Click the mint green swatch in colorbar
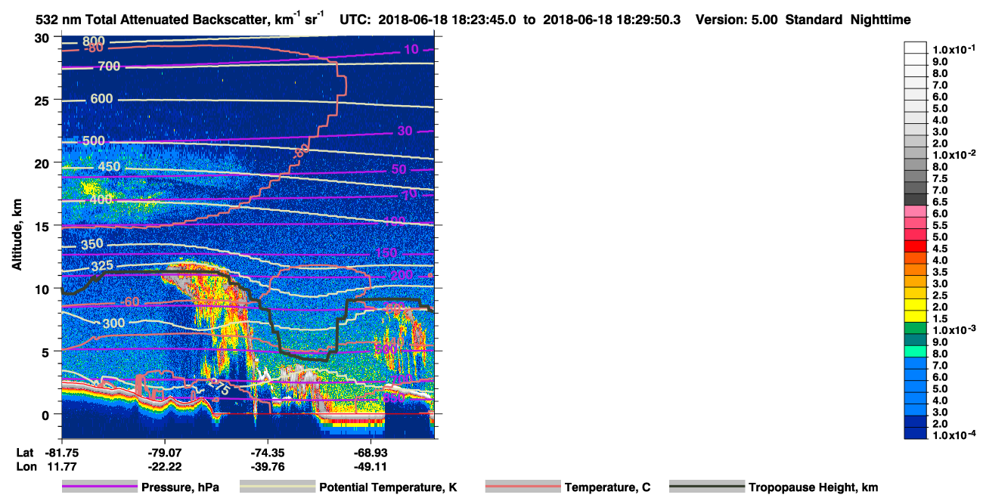Image resolution: width=983 pixels, height=504 pixels. coord(916,351)
